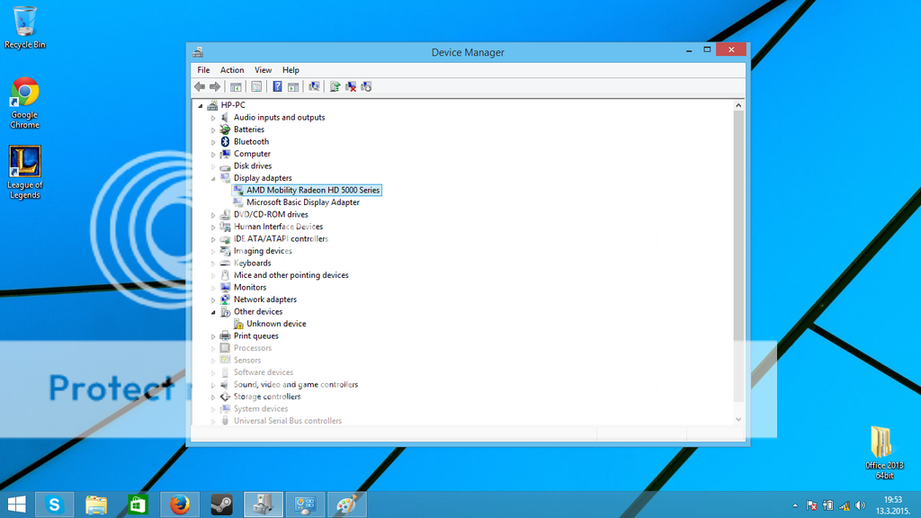Click the Uninstall device toolbar icon
The width and height of the screenshot is (921, 518).
[349, 86]
